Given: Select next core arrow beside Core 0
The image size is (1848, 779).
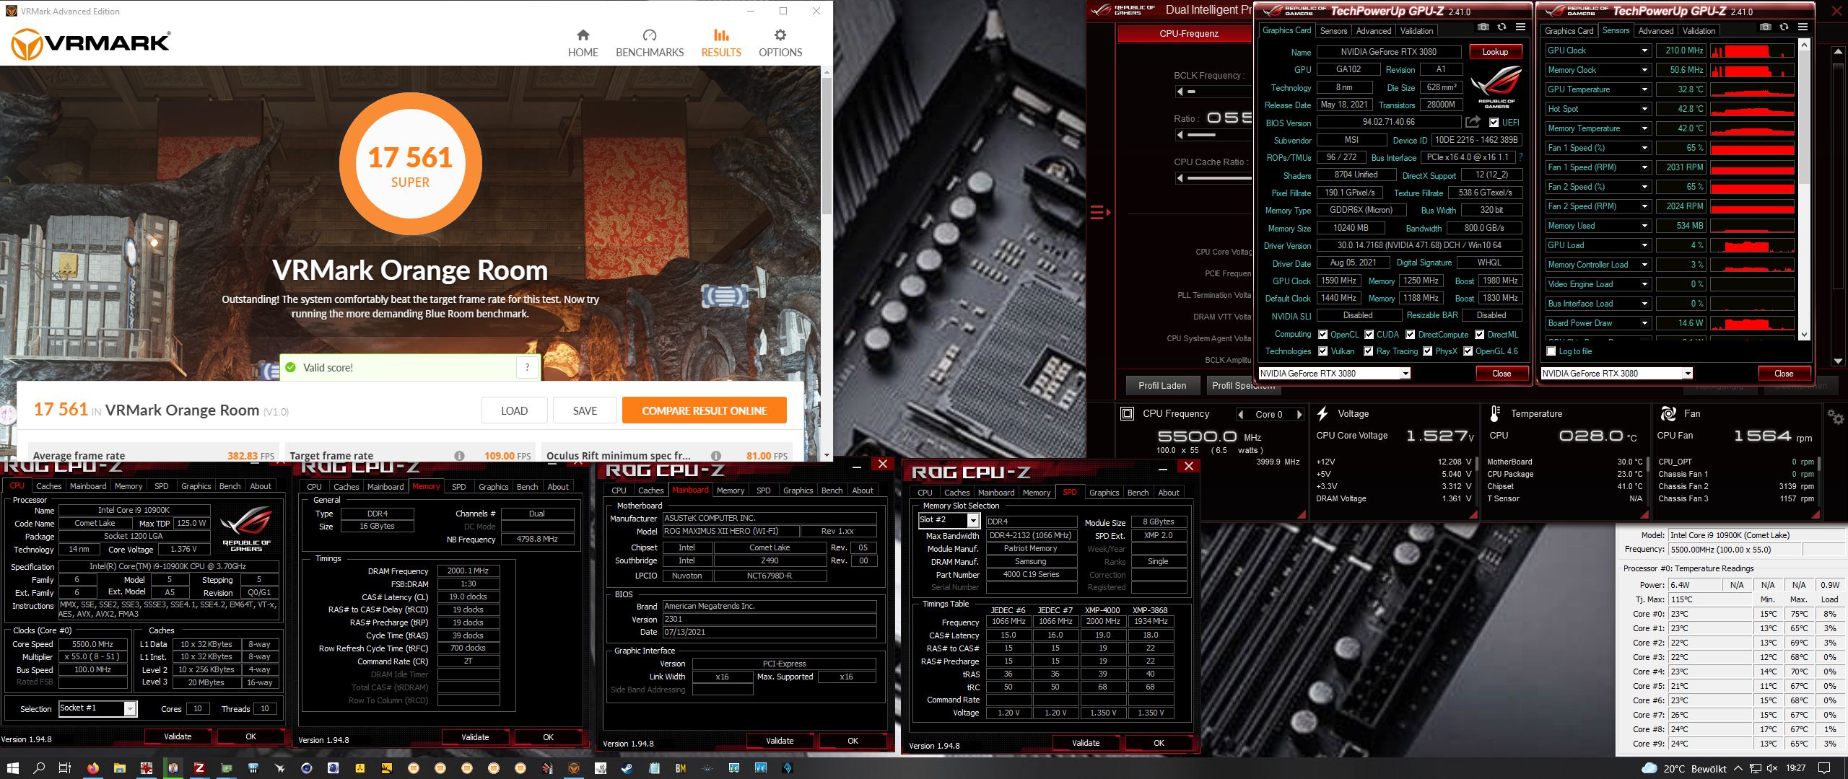Looking at the screenshot, I should (x=1299, y=415).
